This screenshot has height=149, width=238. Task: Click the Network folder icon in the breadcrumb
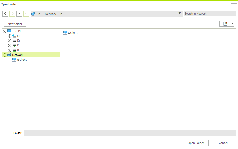click(33, 13)
